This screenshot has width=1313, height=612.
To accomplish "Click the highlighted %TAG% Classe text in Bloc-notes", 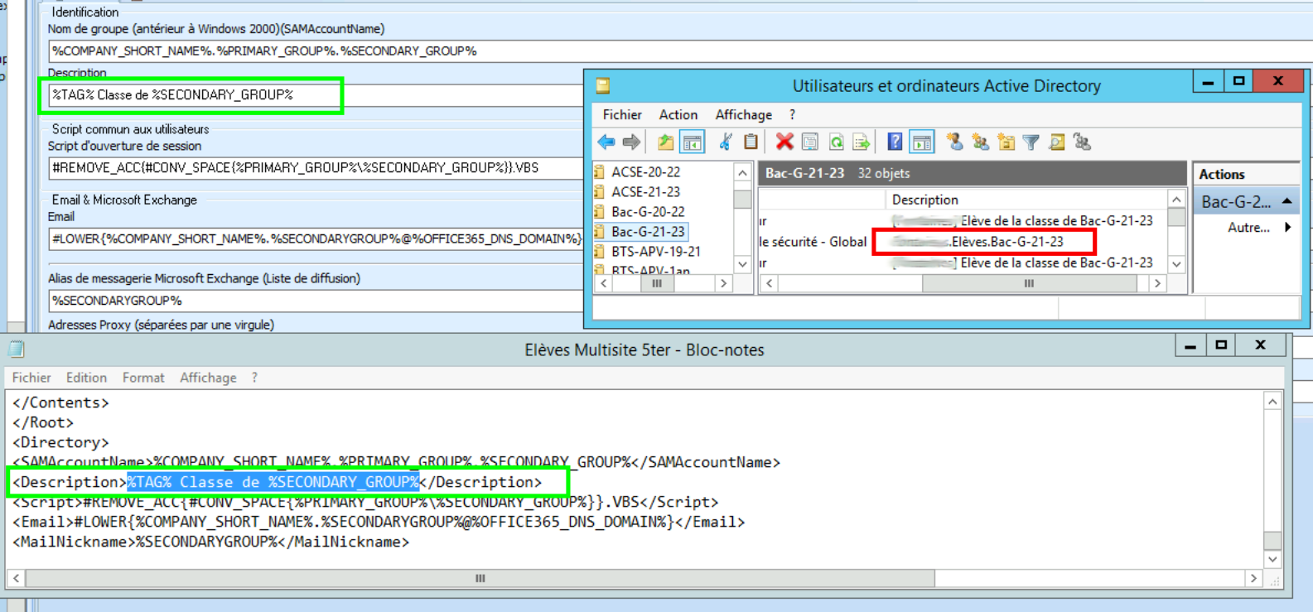I will coord(273,483).
